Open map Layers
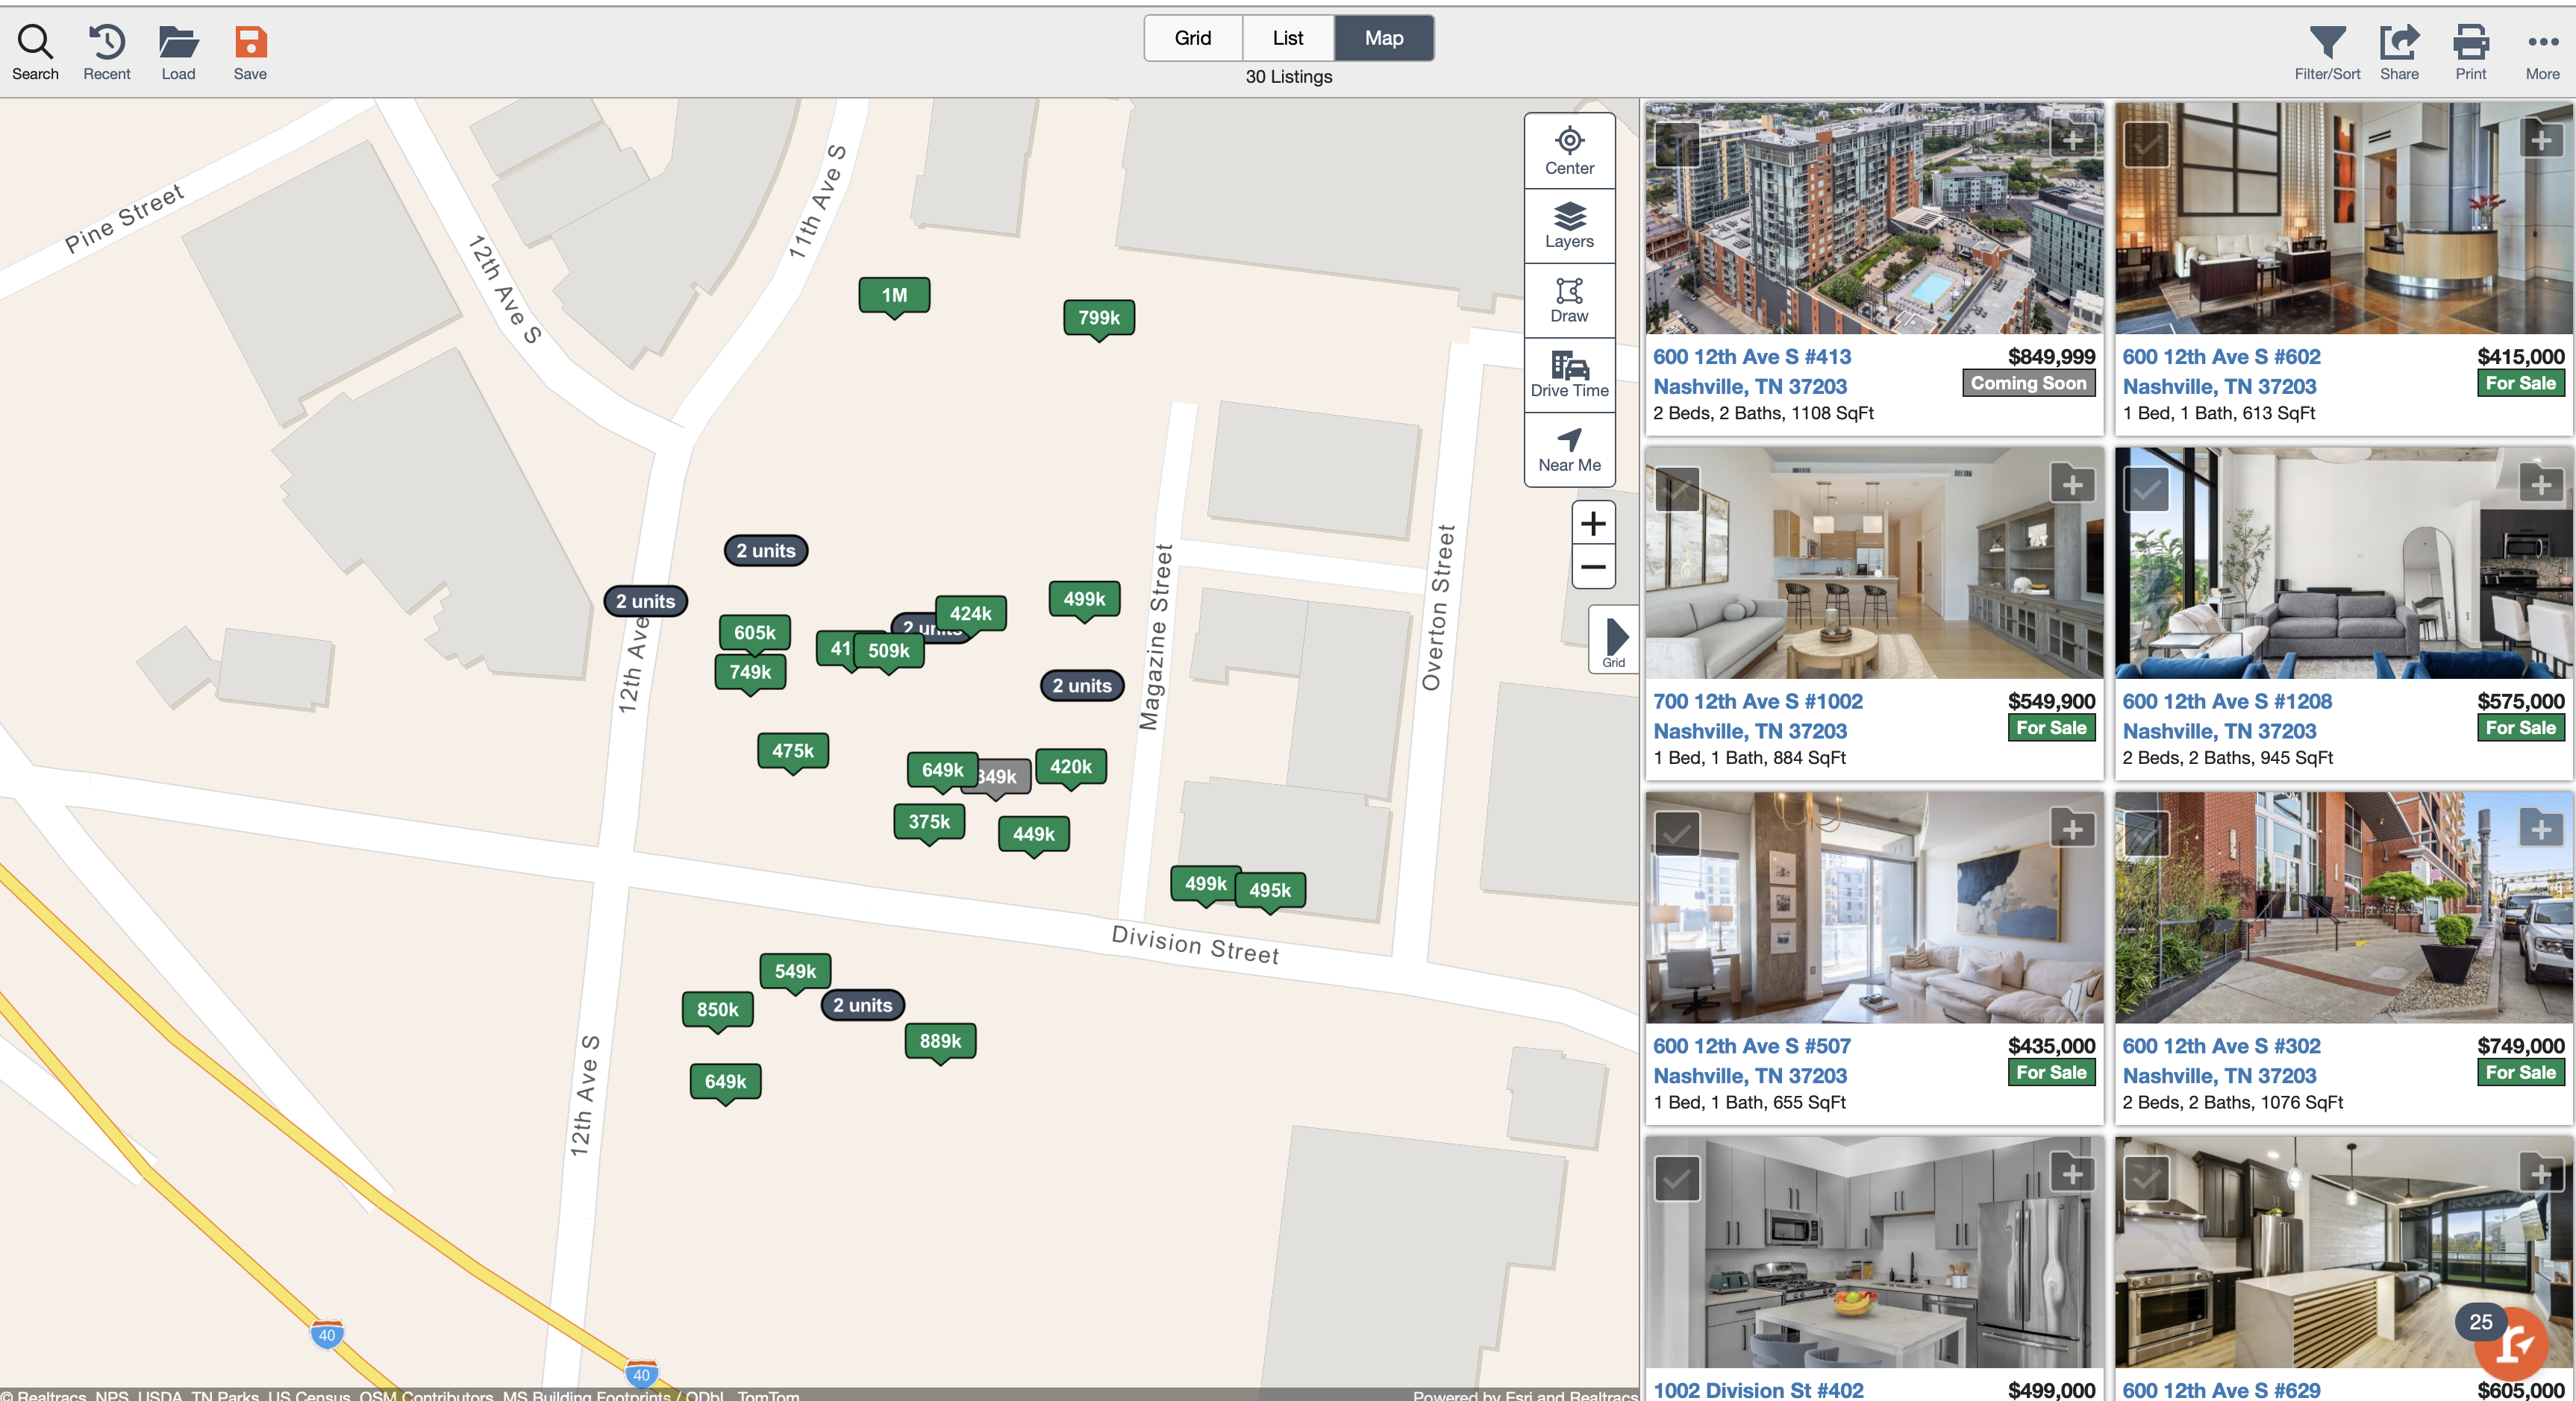This screenshot has height=1401, width=2576. pos(1569,226)
